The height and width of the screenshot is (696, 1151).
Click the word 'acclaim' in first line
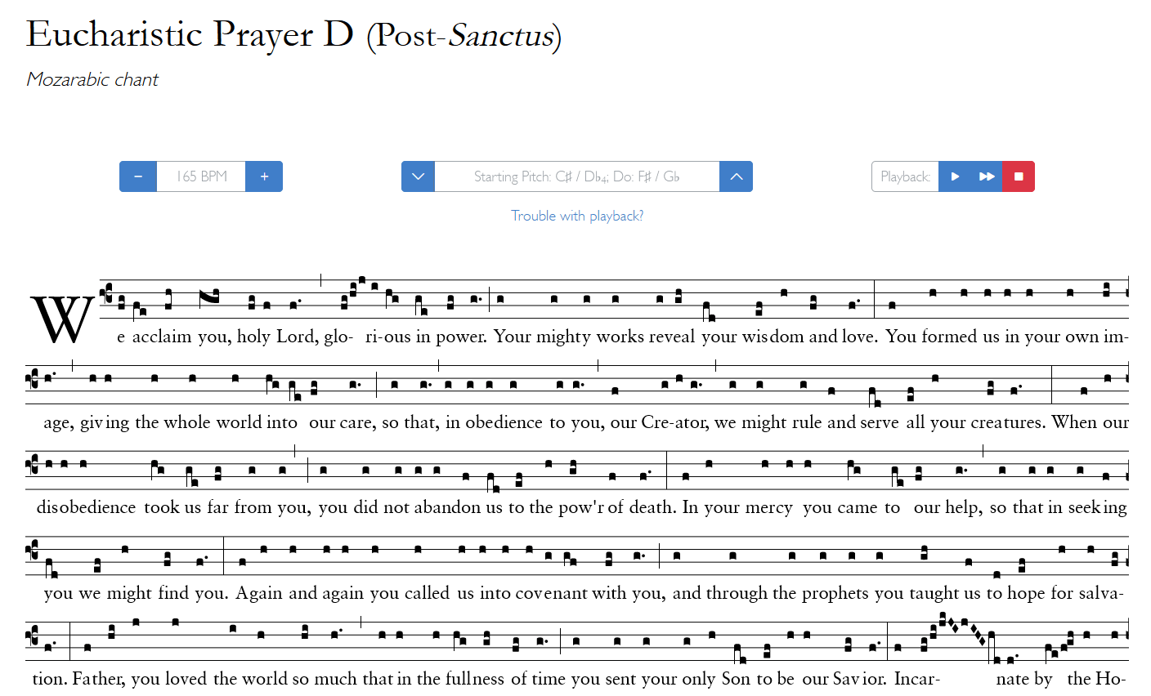pyautogui.click(x=162, y=337)
